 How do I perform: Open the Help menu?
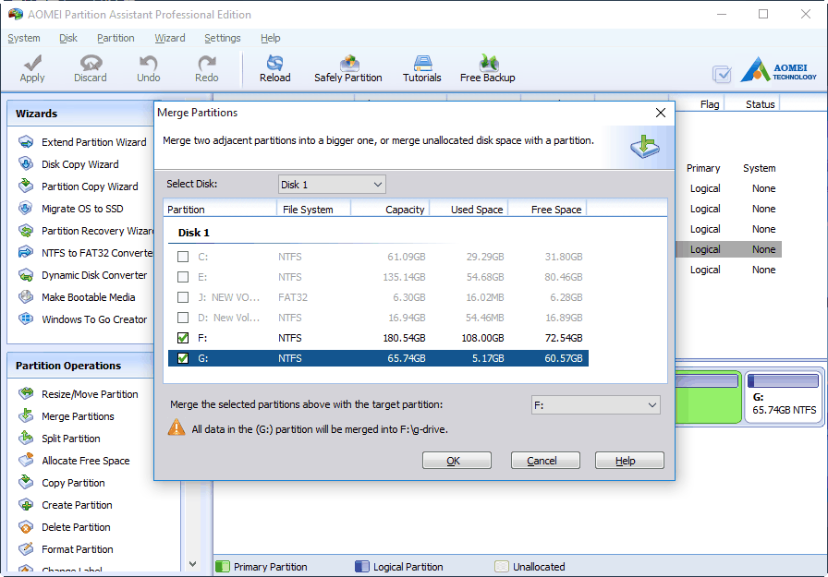[271, 38]
